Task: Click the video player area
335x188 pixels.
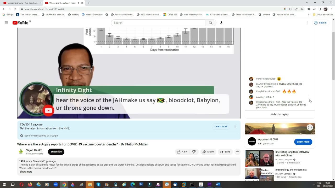Action: pyautogui.click(x=129, y=73)
